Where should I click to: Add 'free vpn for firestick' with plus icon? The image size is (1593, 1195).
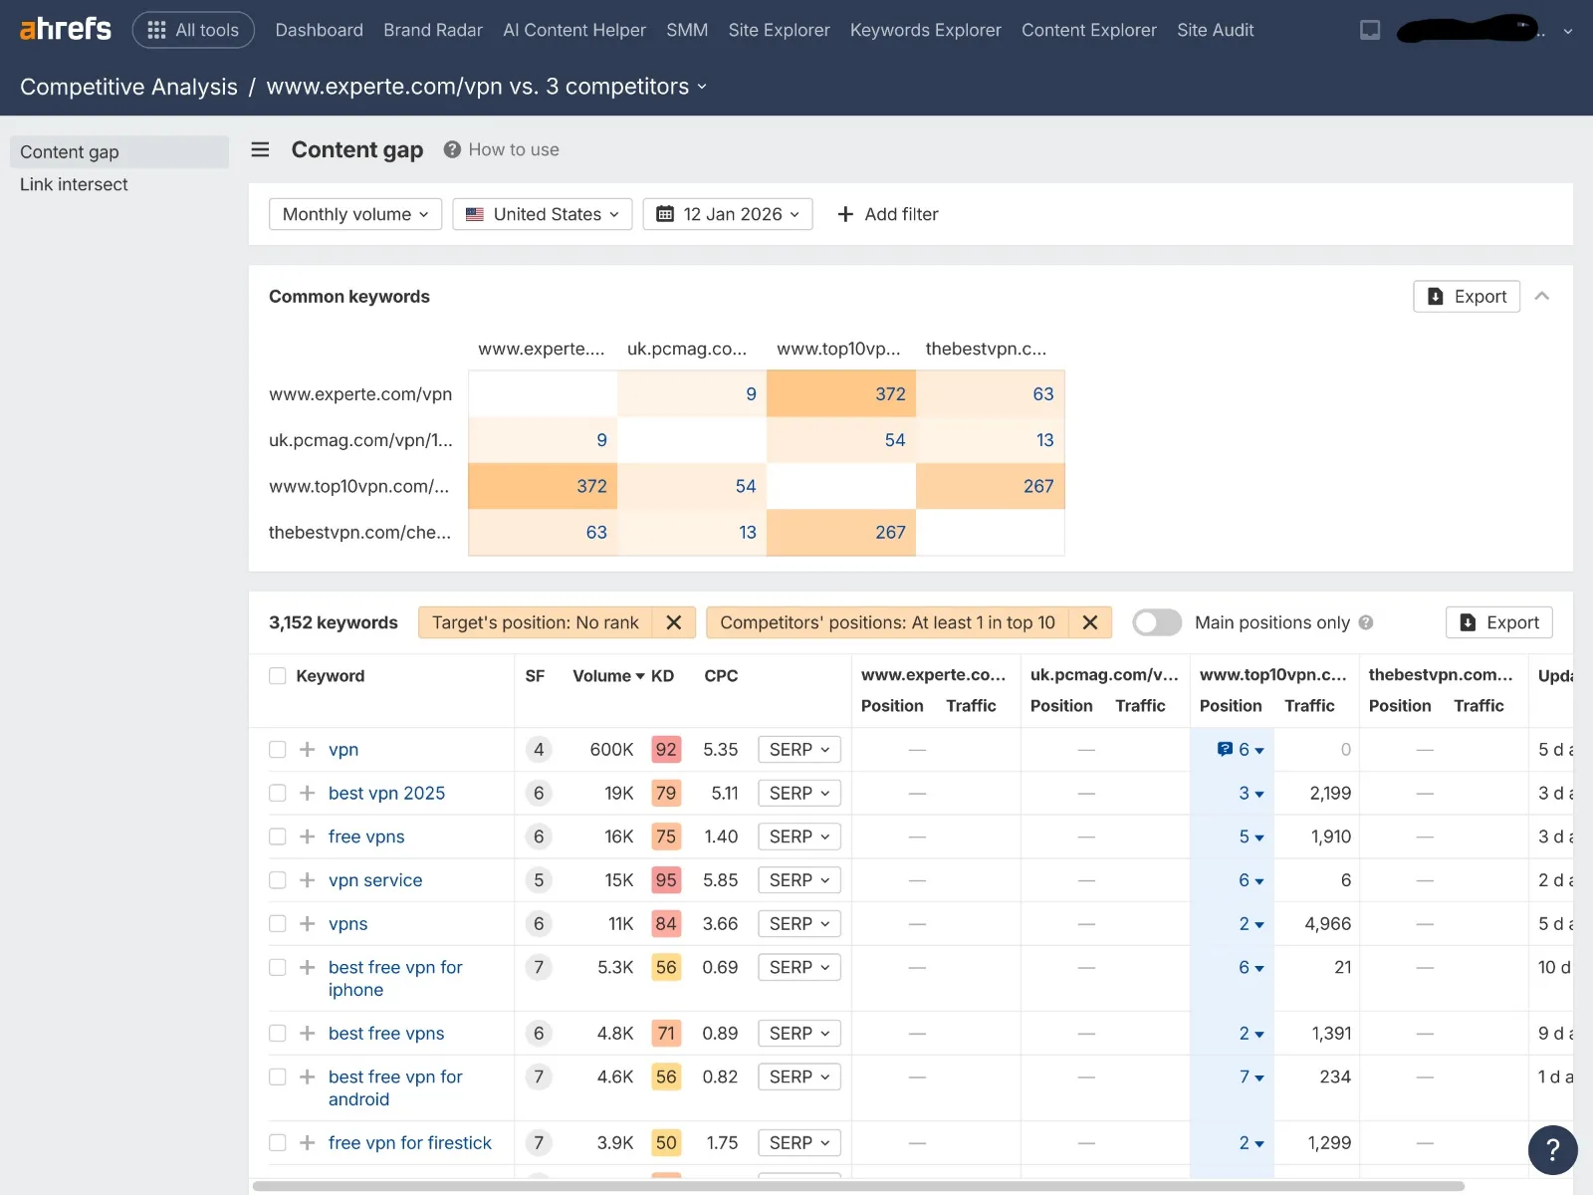click(308, 1142)
